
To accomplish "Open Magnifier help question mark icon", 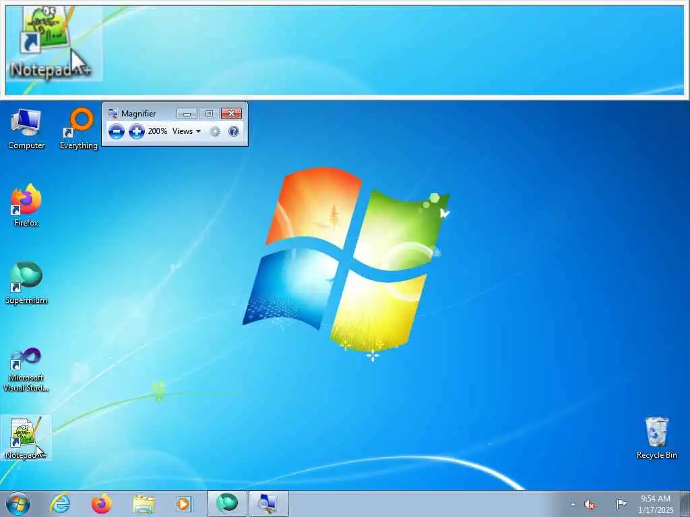I will coord(234,131).
